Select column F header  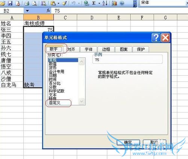[142, 18]
